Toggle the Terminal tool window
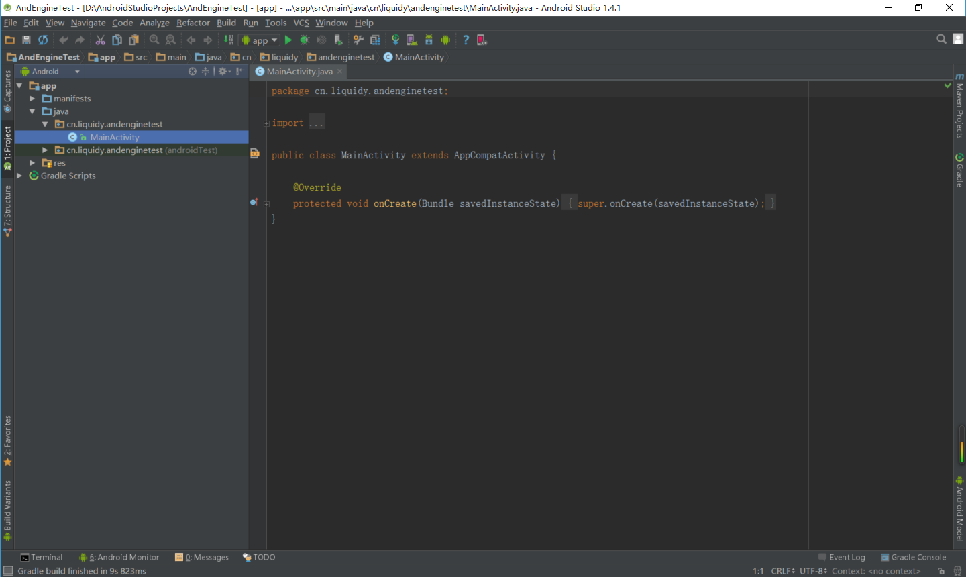Viewport: 966px width, 577px height. [41, 557]
